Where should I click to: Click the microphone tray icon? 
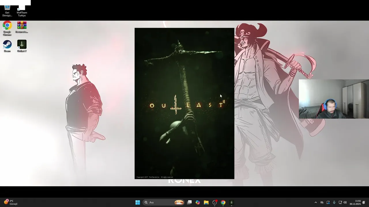pyautogui.click(x=334, y=202)
